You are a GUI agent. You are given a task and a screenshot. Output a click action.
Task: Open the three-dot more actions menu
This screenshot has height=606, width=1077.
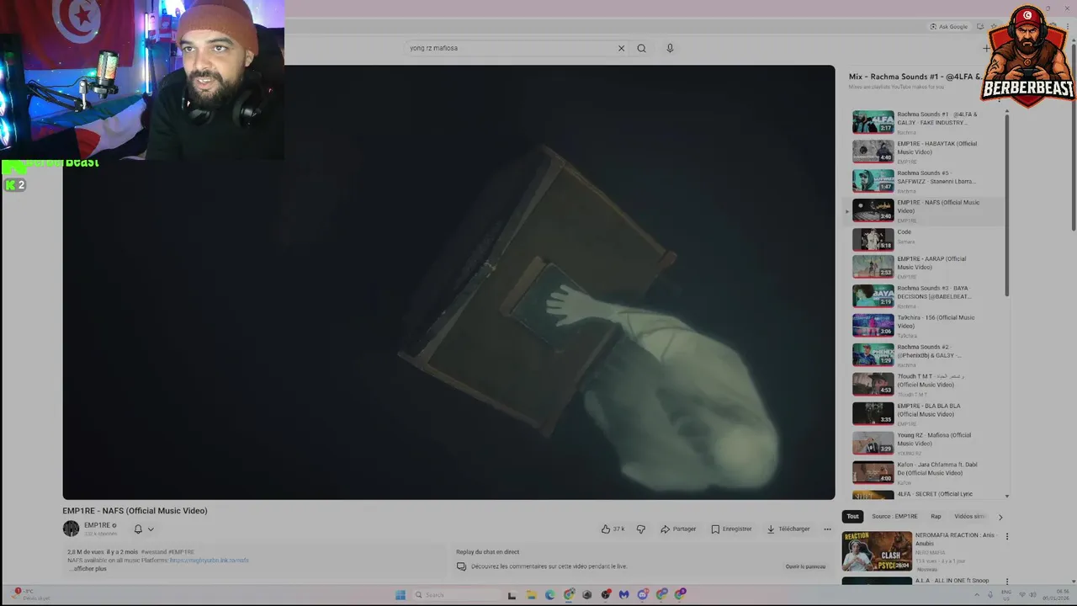827,529
